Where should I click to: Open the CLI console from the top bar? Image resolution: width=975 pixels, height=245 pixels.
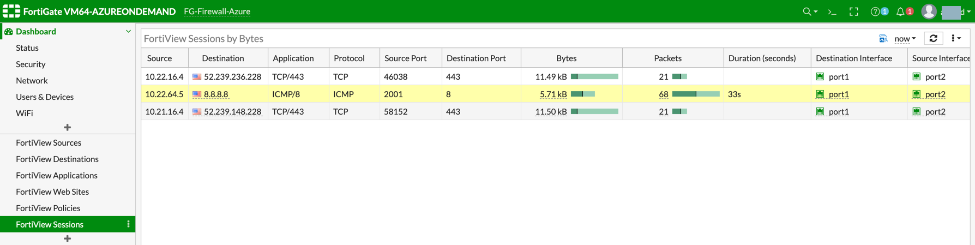click(832, 11)
